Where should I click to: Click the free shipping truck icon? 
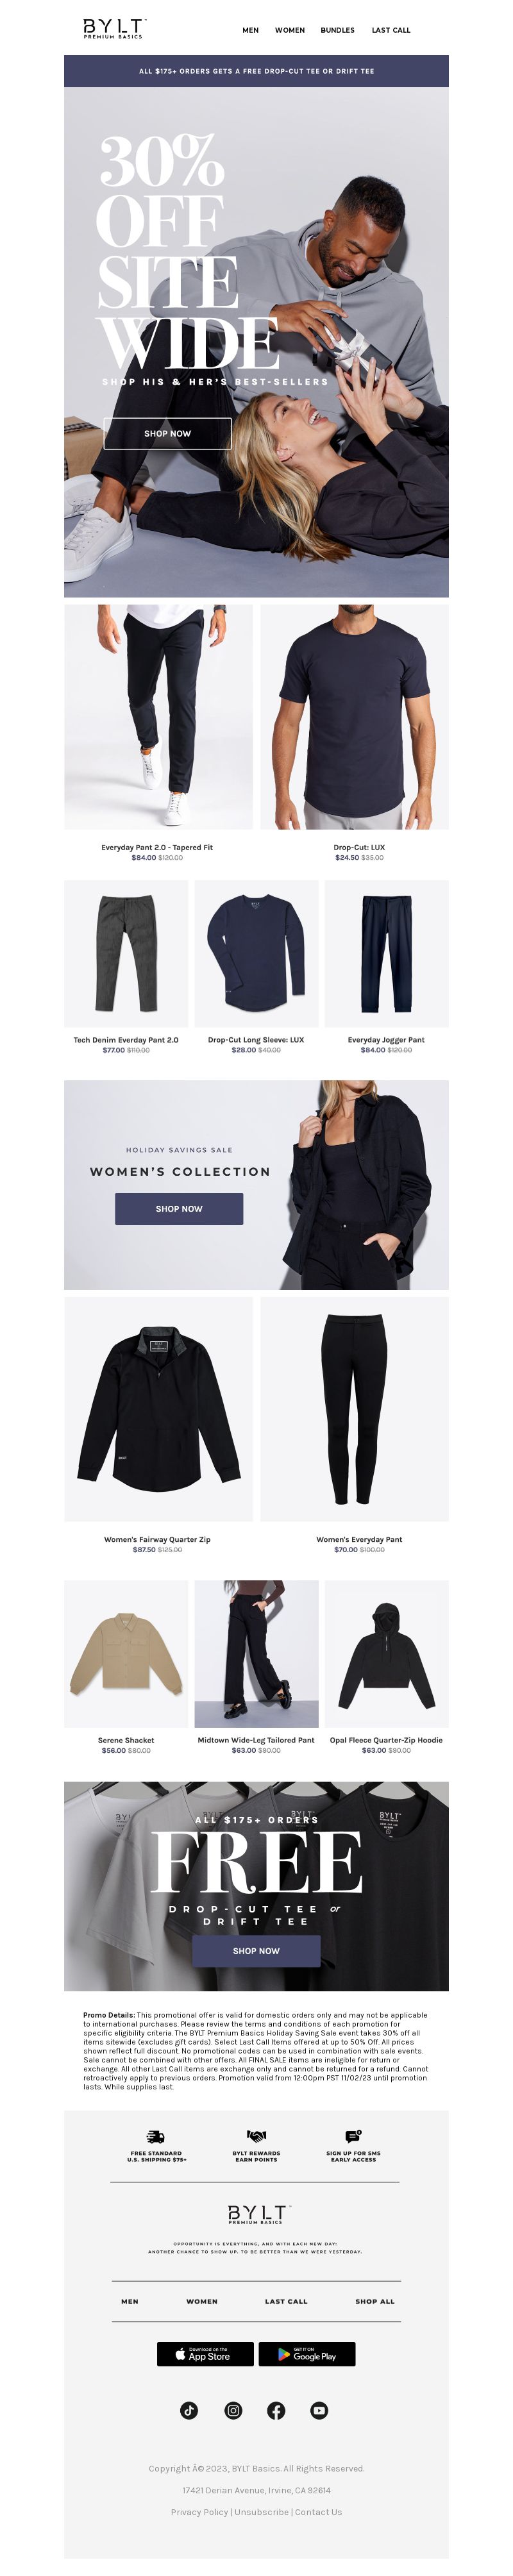pyautogui.click(x=155, y=2136)
